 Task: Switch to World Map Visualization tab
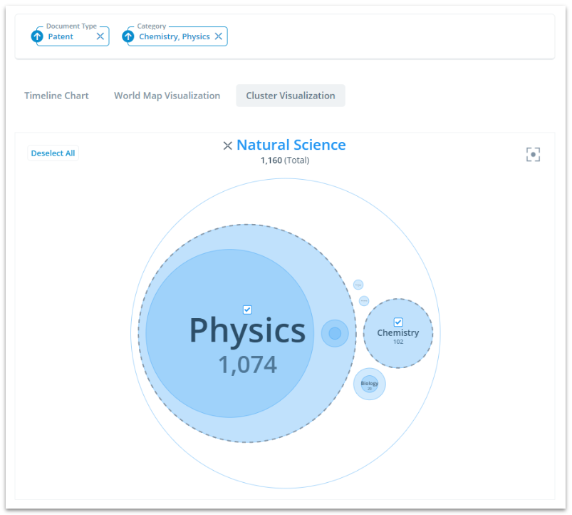[x=167, y=96]
